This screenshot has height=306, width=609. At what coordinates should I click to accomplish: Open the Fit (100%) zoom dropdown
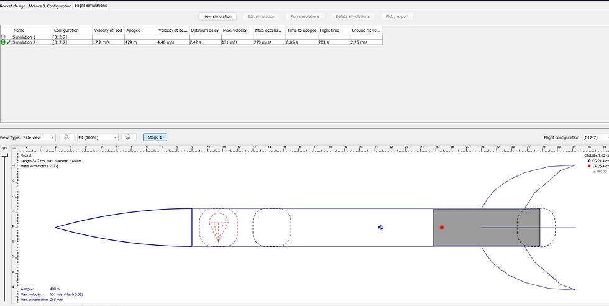coord(98,137)
